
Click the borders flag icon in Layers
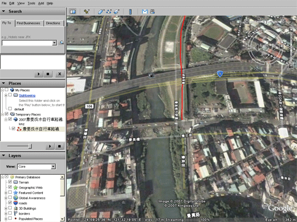(x=15, y=214)
